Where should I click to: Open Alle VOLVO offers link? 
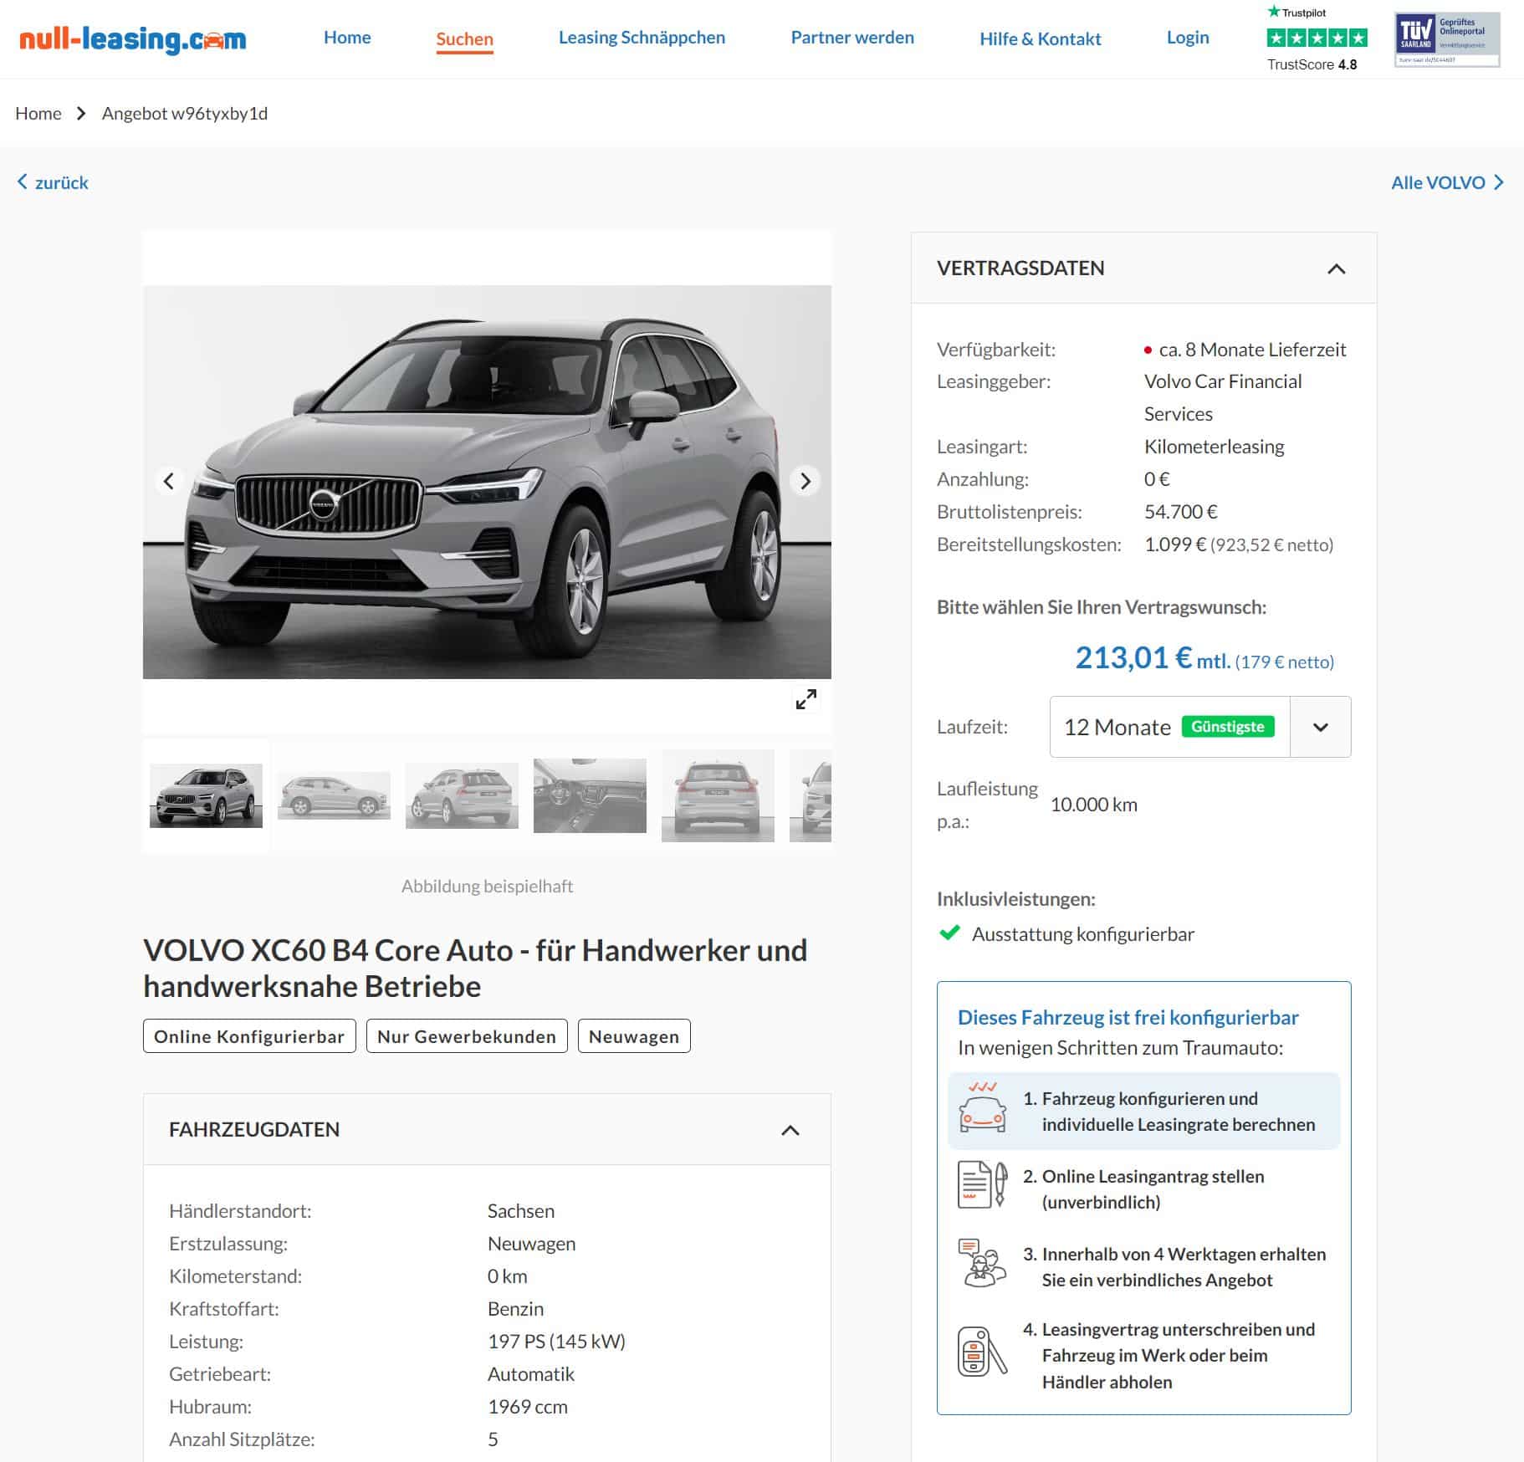(x=1438, y=182)
